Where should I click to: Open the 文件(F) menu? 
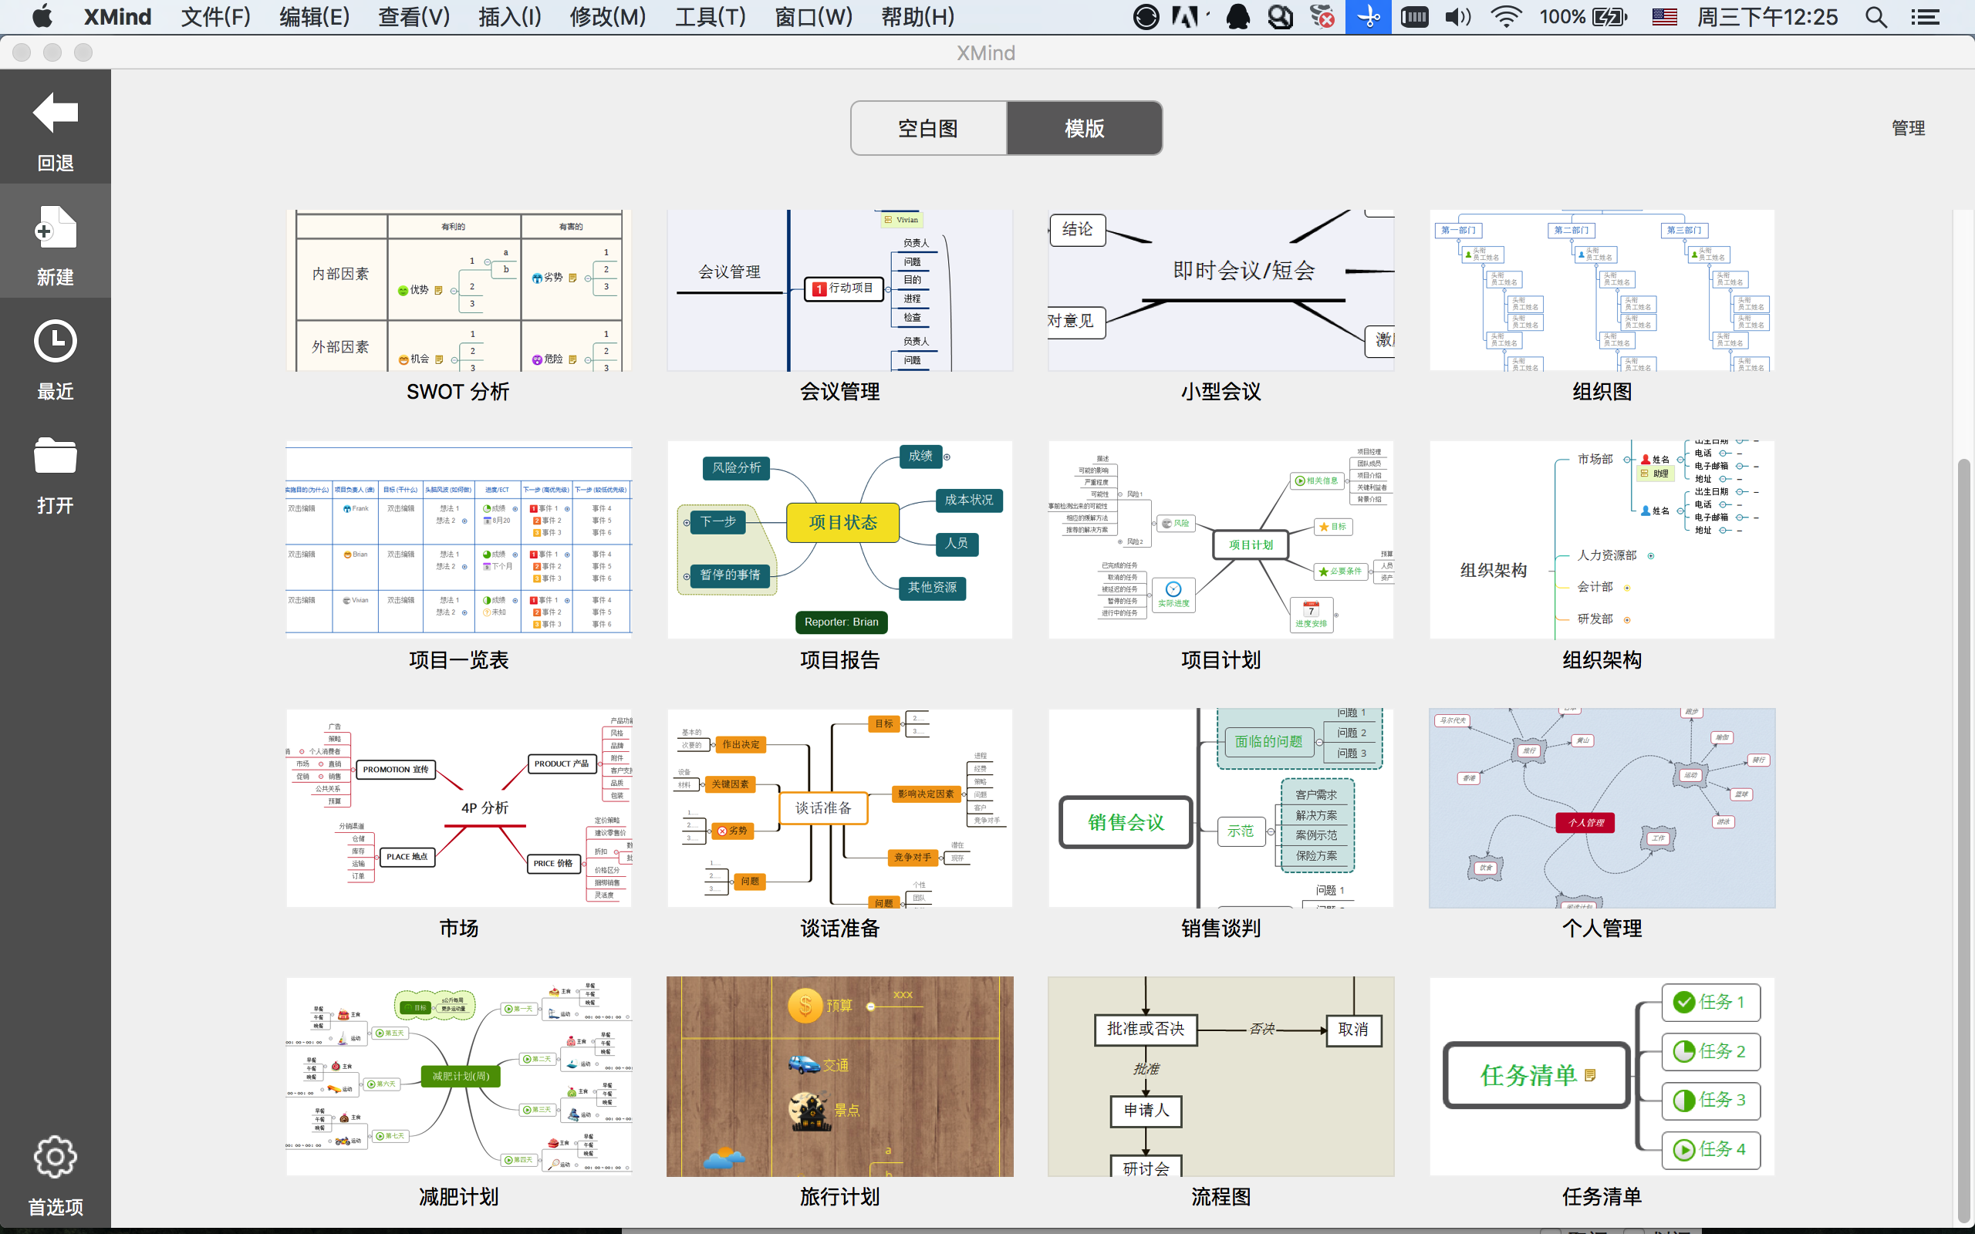pos(215,17)
